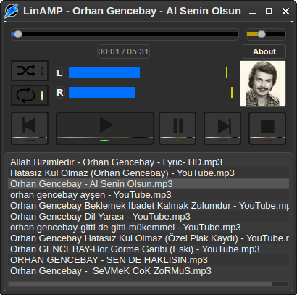Select Orhan Gencebay Dil Yarası track
Viewport: 297px width, 295px height.
(x=148, y=217)
